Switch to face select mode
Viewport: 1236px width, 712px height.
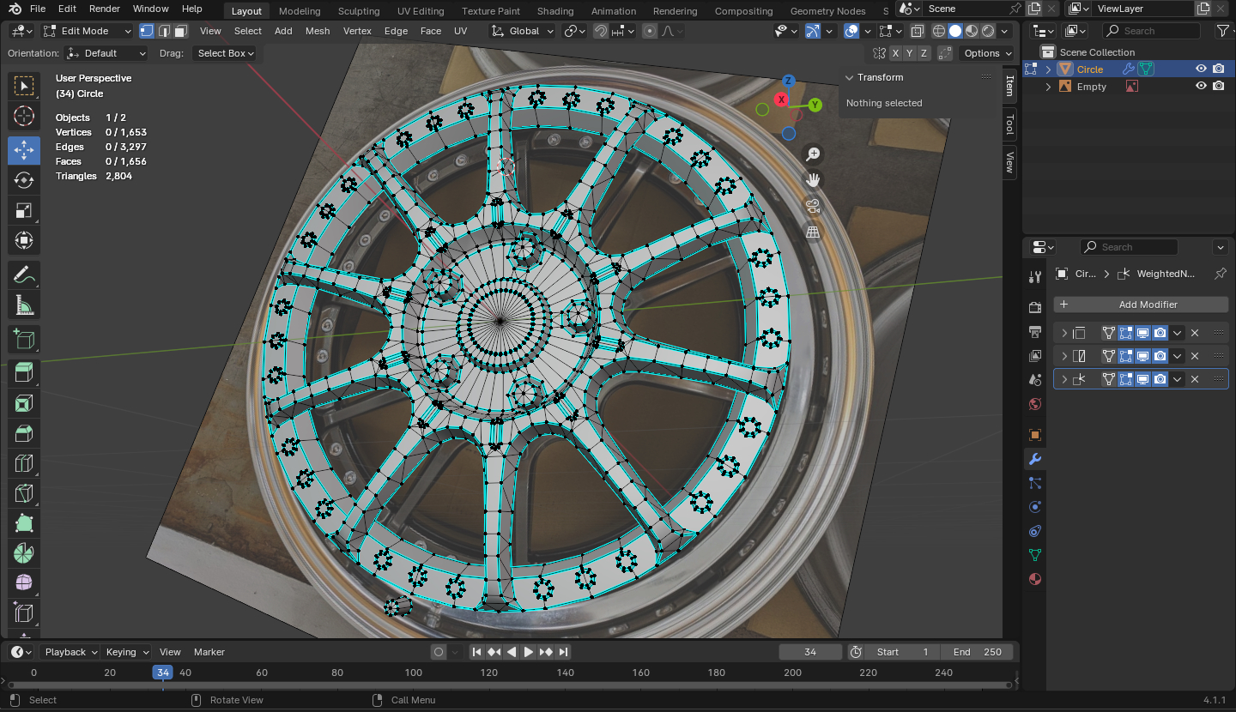(x=180, y=31)
